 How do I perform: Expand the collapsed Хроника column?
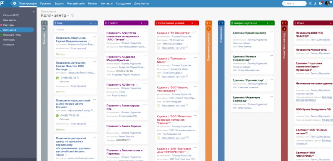click(x=45, y=23)
